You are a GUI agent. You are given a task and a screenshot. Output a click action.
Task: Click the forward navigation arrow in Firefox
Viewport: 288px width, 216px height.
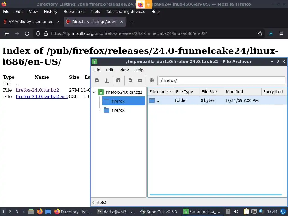click(x=17, y=34)
